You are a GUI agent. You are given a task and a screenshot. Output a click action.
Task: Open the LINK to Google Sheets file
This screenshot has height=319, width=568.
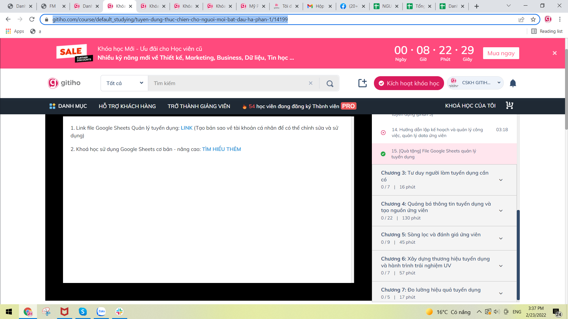(187, 128)
